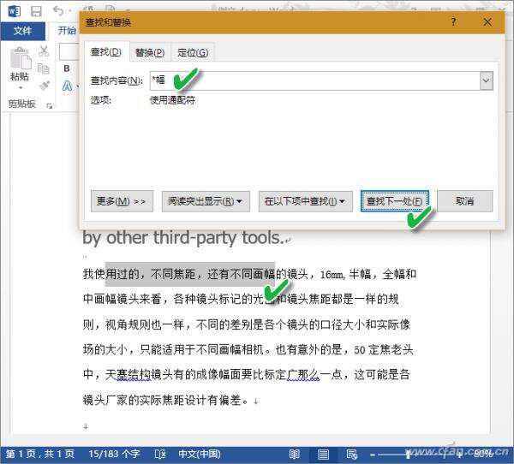Undo the last action

(58, 11)
